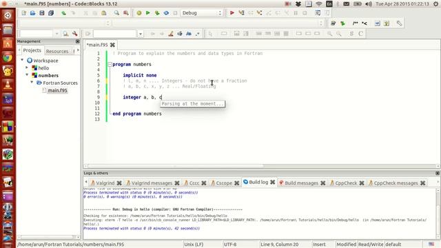Collapse the numbers project node

pos(27,75)
